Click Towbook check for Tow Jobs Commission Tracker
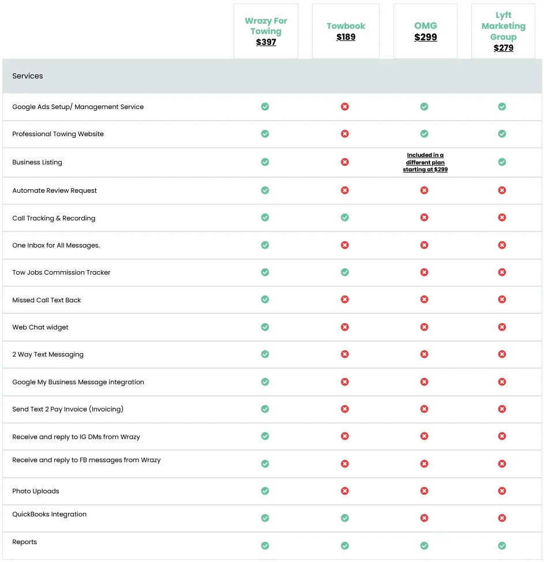544x562 pixels. 345,272
